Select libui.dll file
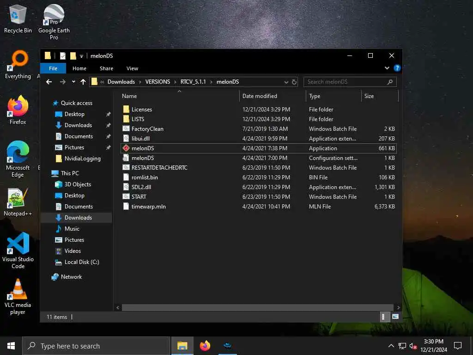 (x=259, y=139)
